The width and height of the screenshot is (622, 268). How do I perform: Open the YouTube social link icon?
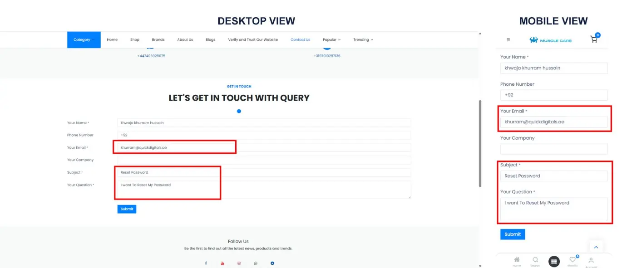click(x=222, y=263)
